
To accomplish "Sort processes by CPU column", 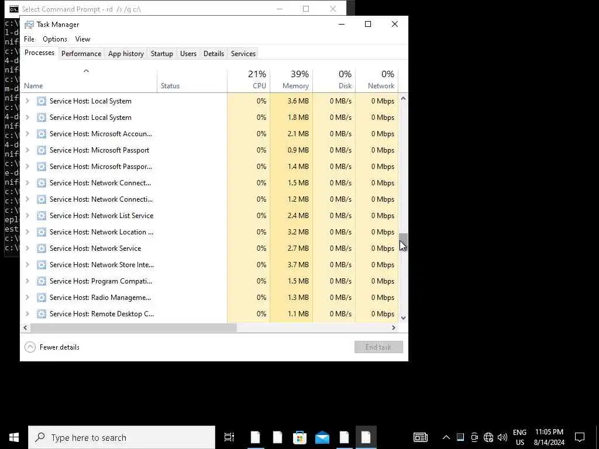I will coord(249,80).
